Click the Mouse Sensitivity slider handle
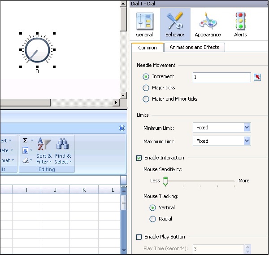 tap(165, 181)
